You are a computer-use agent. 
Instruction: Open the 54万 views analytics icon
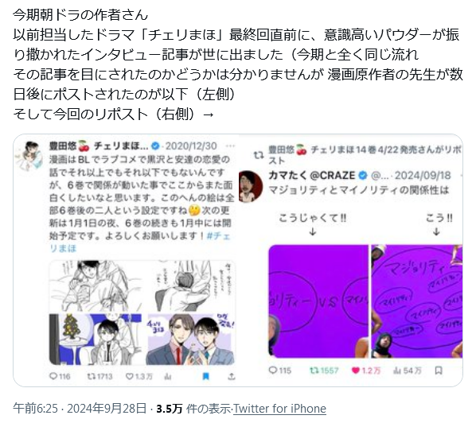coord(396,371)
